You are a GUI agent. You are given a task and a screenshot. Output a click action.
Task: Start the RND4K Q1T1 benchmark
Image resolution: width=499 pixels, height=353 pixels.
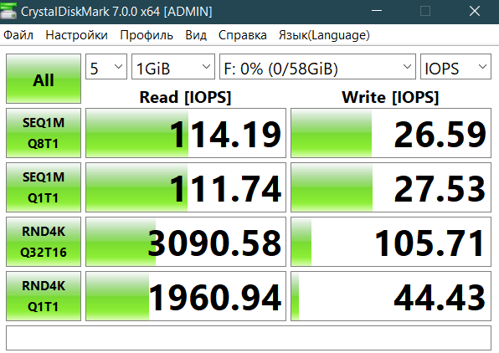[44, 296]
